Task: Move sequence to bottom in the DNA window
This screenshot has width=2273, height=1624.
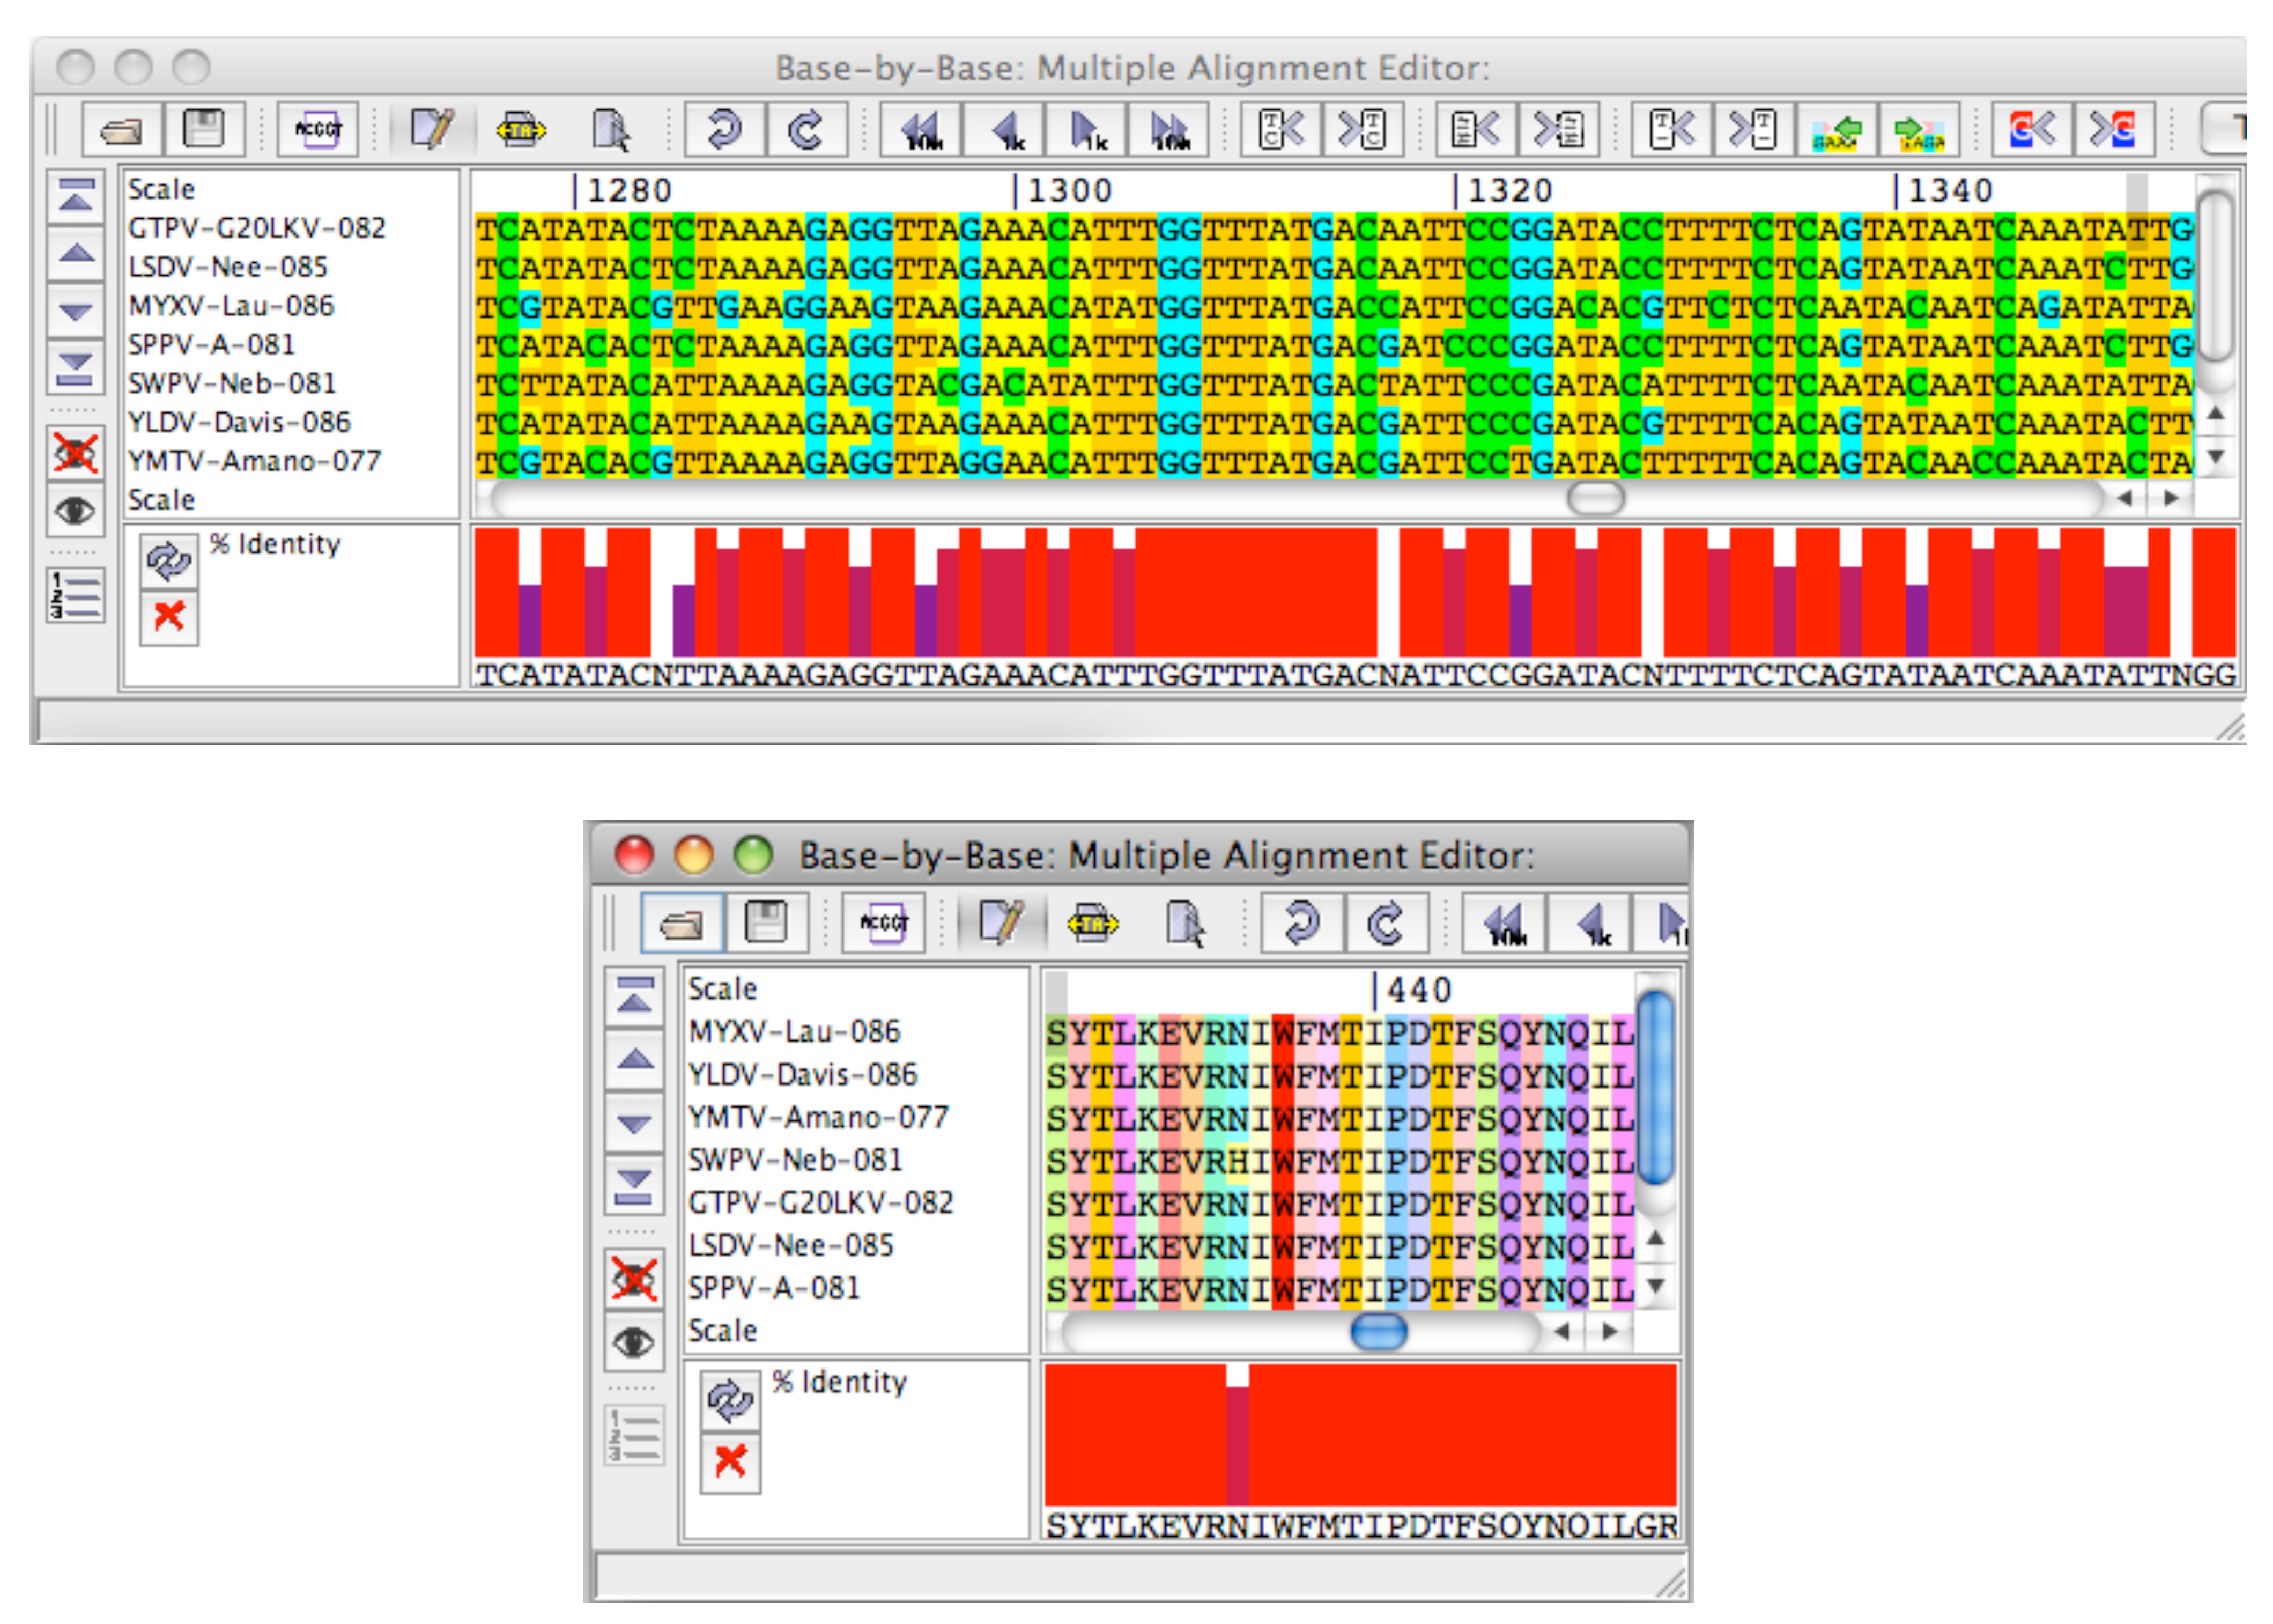Action: coord(76,369)
